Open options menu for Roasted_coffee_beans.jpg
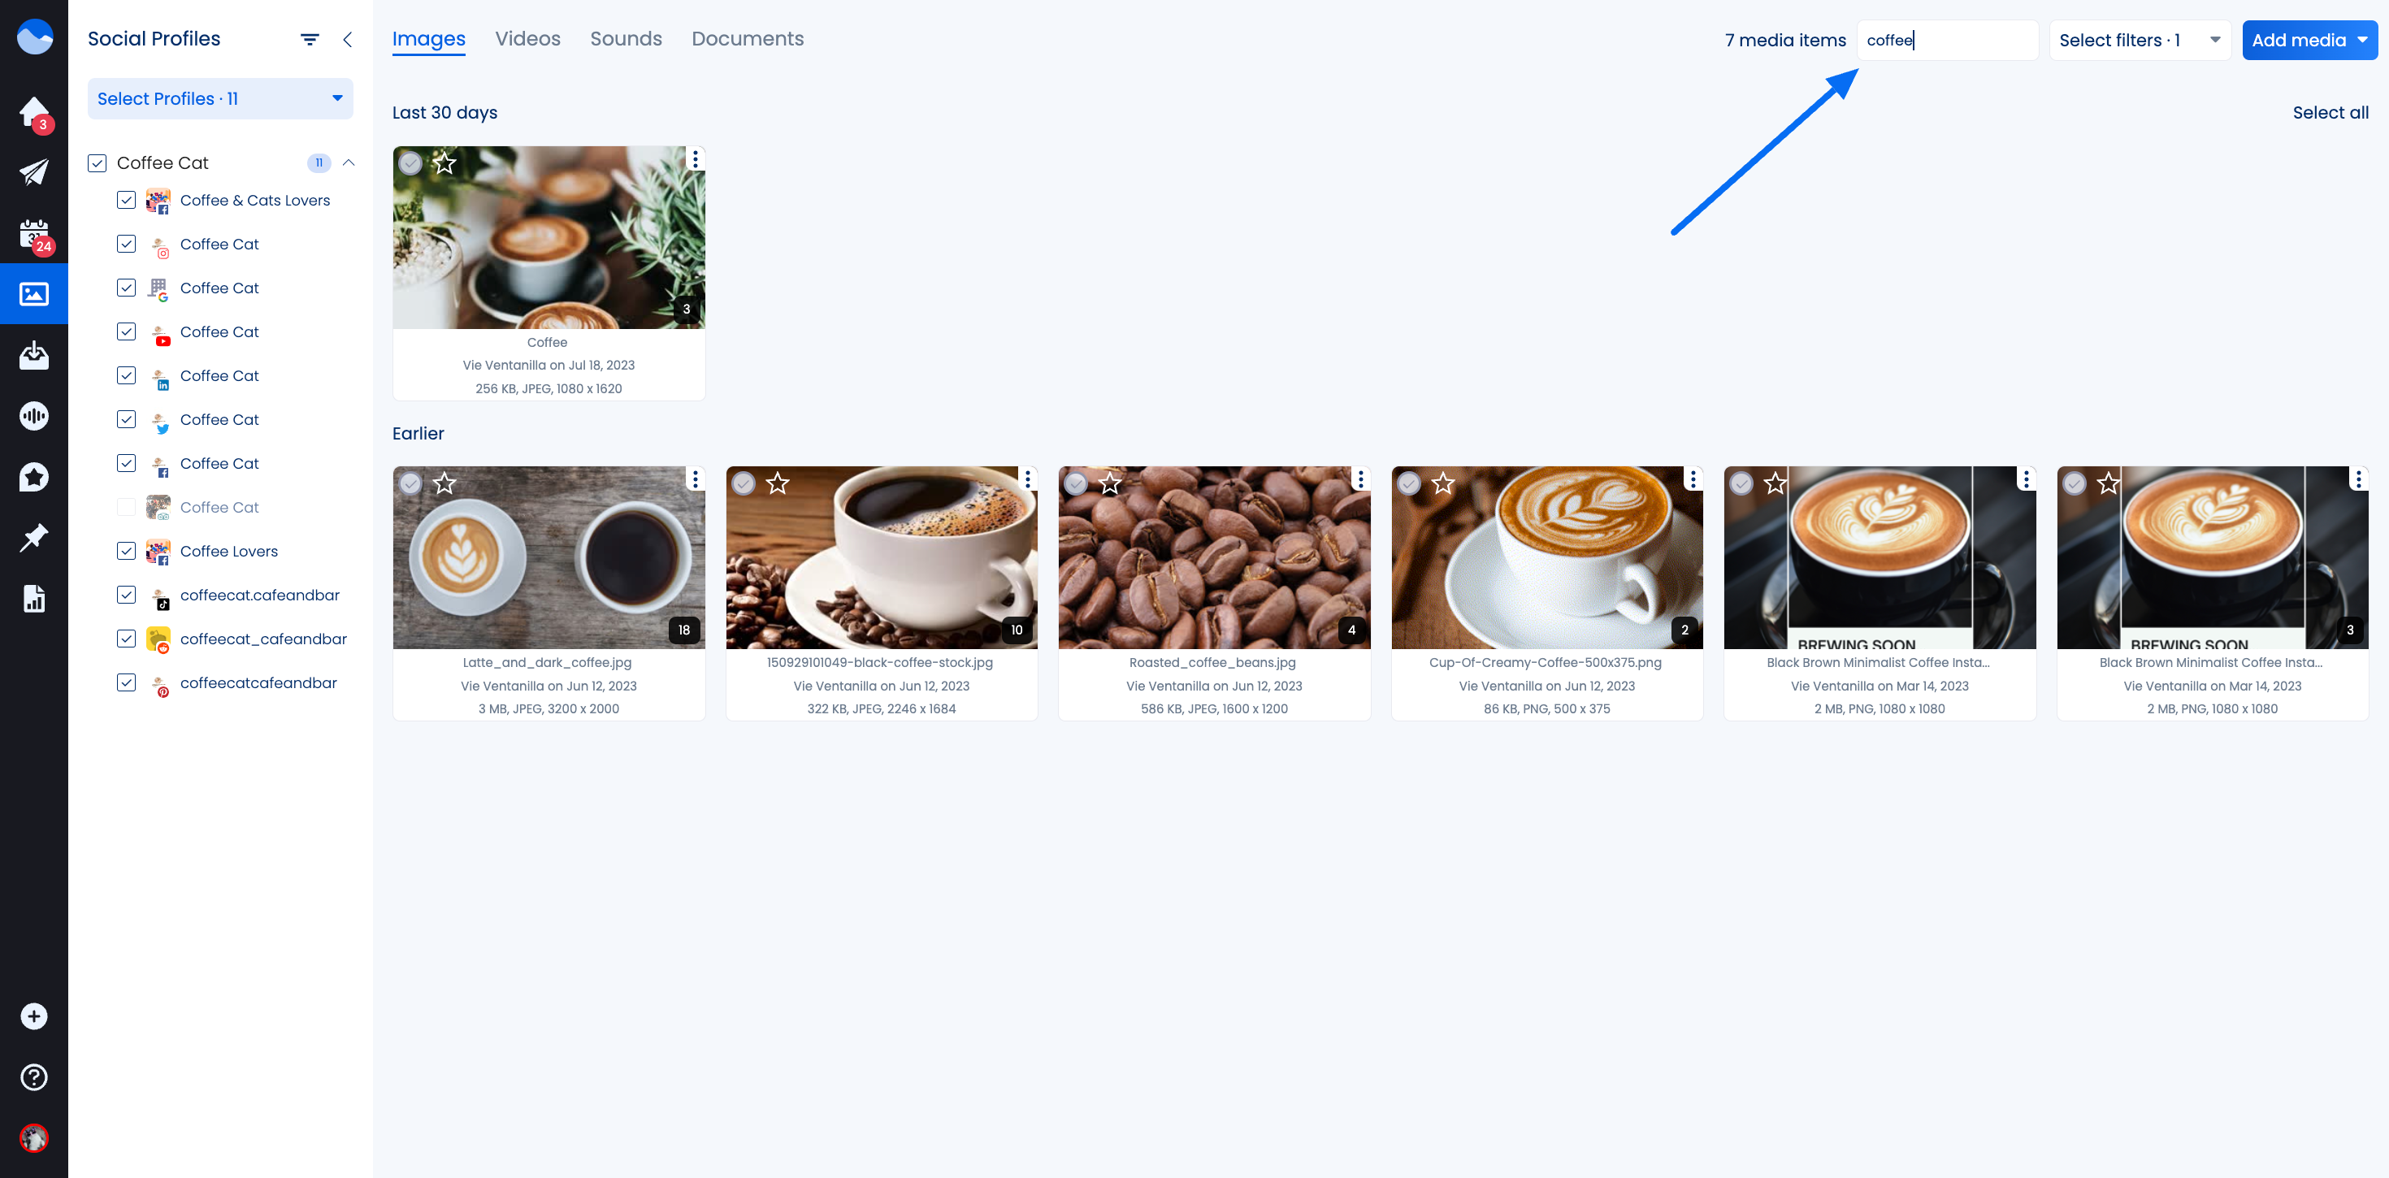 (x=1360, y=479)
